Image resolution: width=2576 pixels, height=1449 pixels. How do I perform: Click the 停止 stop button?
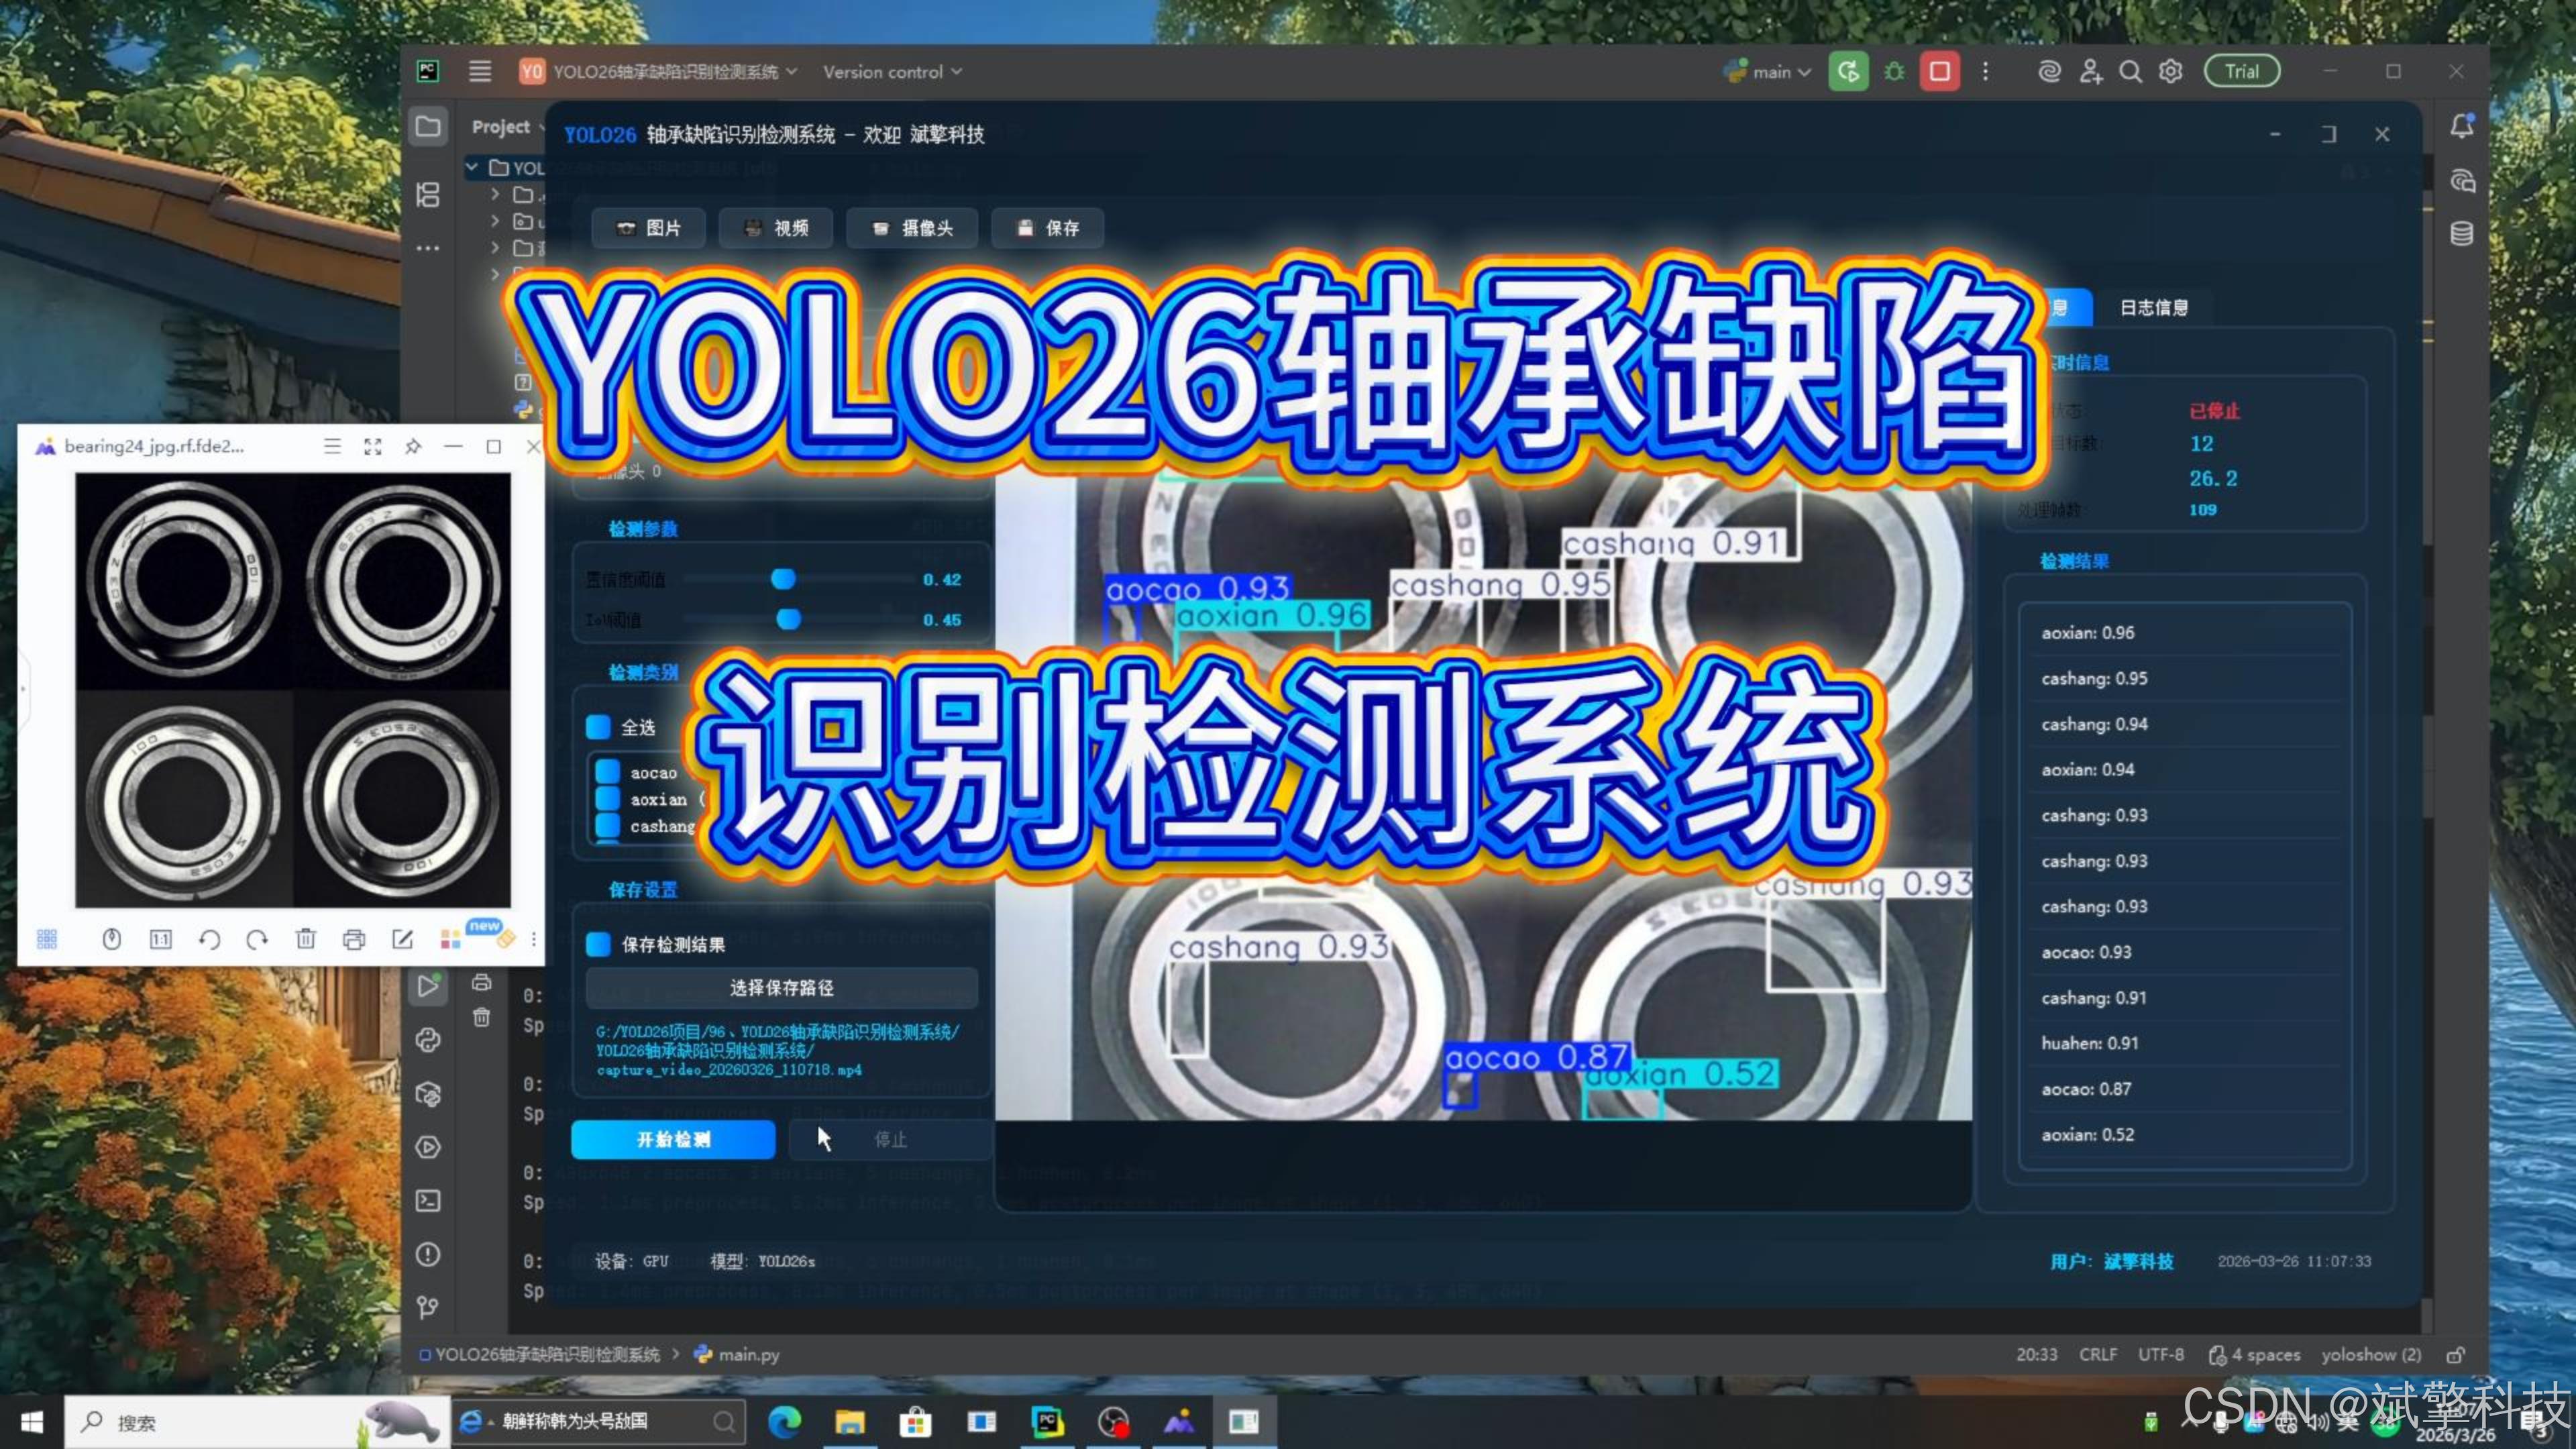tap(890, 1139)
